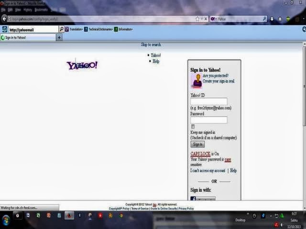
Task: Click the scrollbar up arrow
Action: [x=304, y=44]
